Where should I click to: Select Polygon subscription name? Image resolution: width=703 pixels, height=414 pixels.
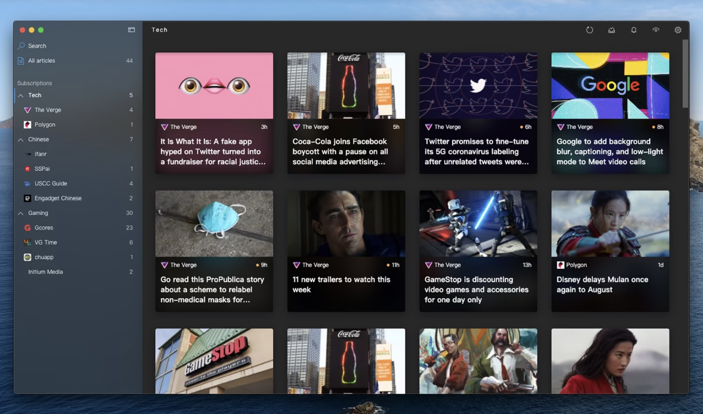pos(45,124)
